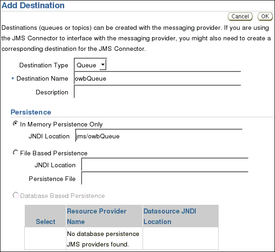Select In Memory Persistence Only radio button
Image resolution: width=275 pixels, height=252 pixels.
point(16,124)
